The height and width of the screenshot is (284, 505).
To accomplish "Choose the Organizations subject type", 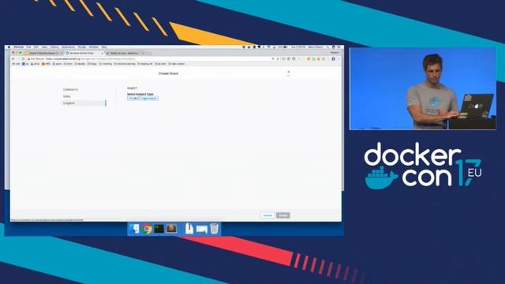I will (x=149, y=98).
